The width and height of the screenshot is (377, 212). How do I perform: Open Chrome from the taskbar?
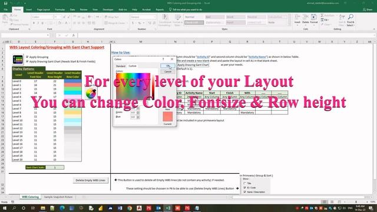130,208
